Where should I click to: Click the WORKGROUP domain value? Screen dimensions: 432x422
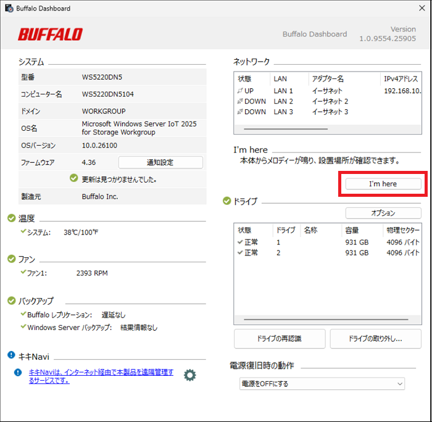point(104,111)
